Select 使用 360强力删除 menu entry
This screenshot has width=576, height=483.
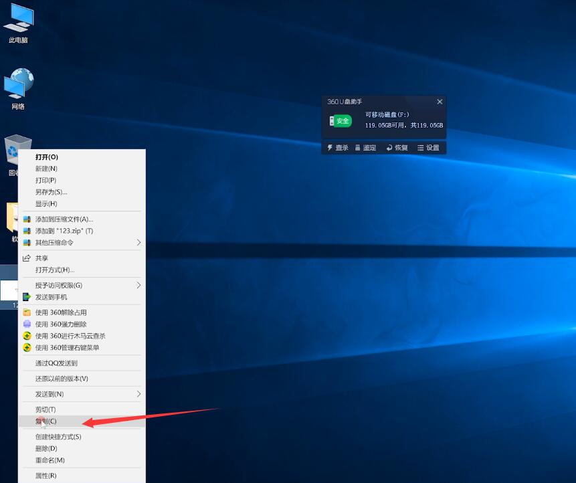tap(82, 324)
